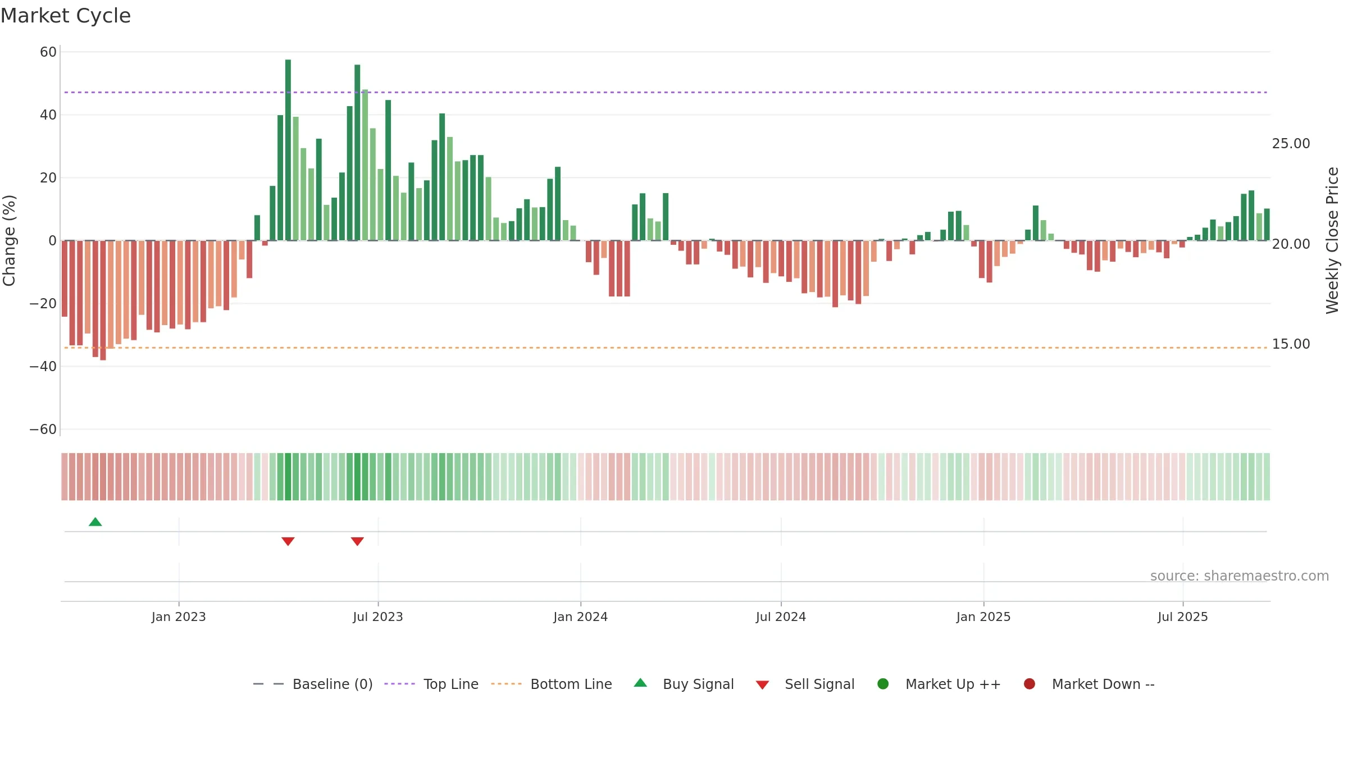Click the Change (%) axis title
This screenshot has height=758, width=1348.
[x=9, y=240]
